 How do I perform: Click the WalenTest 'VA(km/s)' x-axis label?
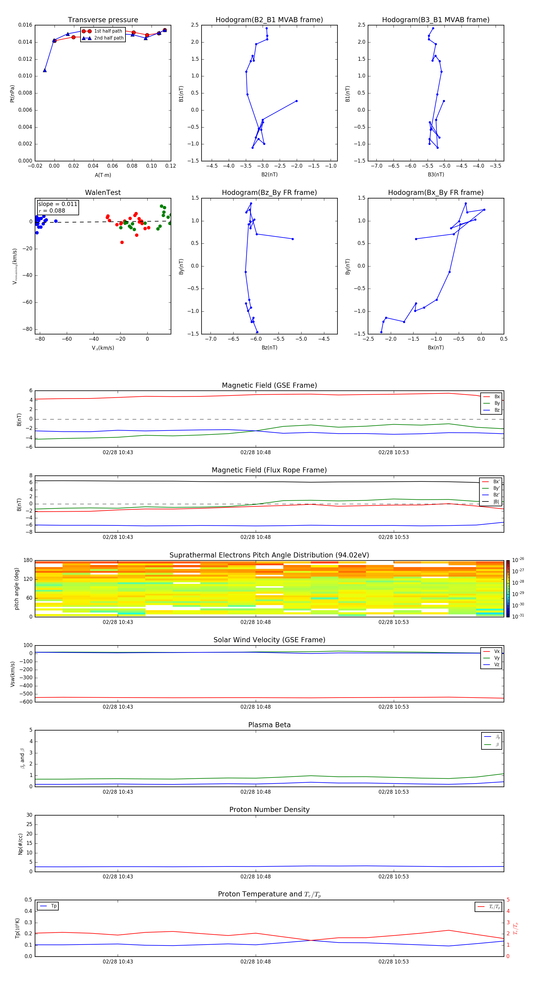click(103, 348)
